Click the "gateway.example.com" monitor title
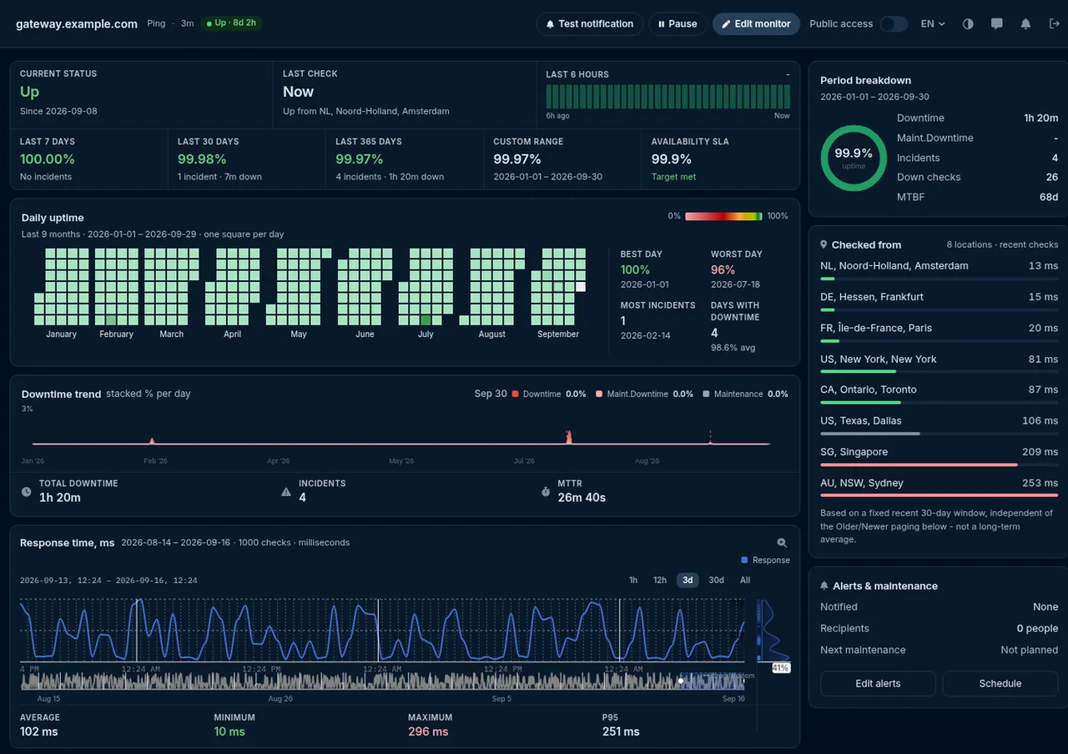The height and width of the screenshot is (754, 1068). (x=77, y=24)
